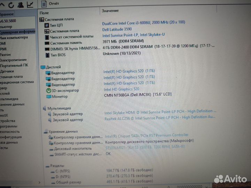Select База данных category in the sidebar
The height and width of the screenshot is (188, 251).
click(x=9, y=142)
